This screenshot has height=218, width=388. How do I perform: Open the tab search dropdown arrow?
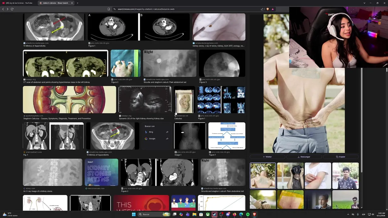pyautogui.click(x=364, y=3)
